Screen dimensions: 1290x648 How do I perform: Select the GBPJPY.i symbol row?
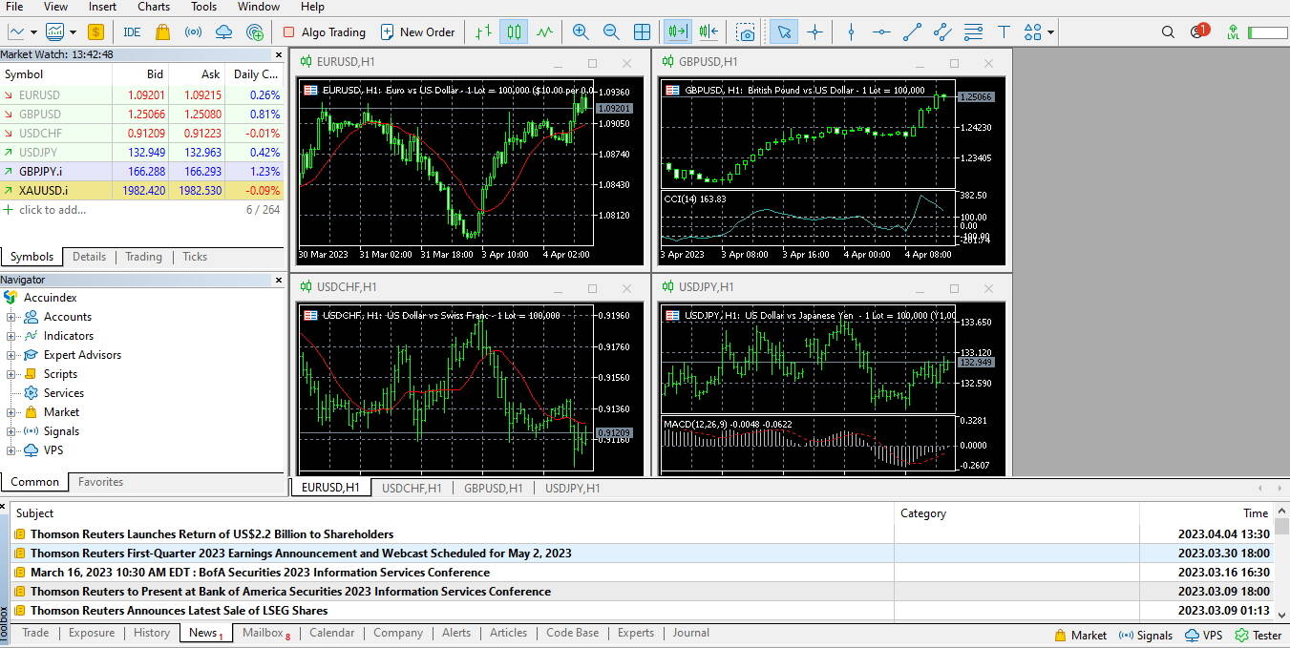tap(141, 172)
